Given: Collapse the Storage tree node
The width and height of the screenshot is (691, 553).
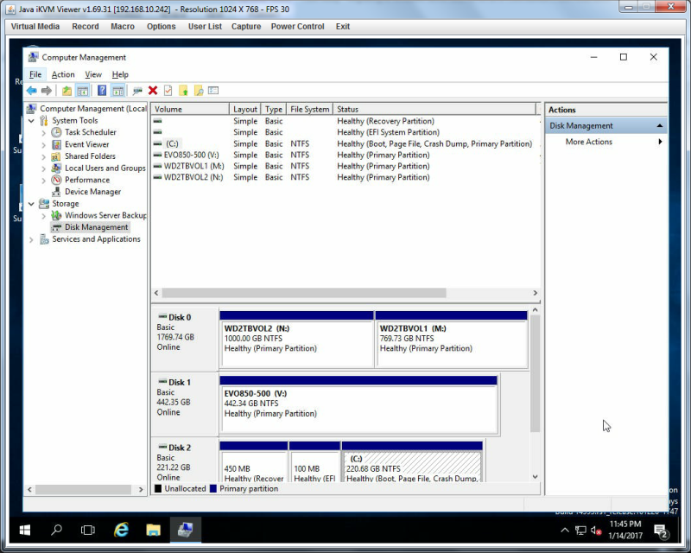Looking at the screenshot, I should point(31,204).
